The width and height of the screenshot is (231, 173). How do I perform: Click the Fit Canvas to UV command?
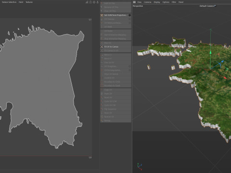[x=115, y=50]
